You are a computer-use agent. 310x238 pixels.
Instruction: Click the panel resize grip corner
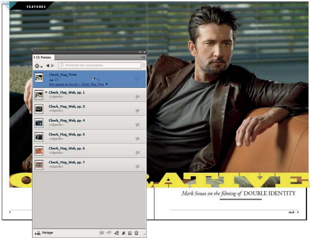[x=144, y=234]
